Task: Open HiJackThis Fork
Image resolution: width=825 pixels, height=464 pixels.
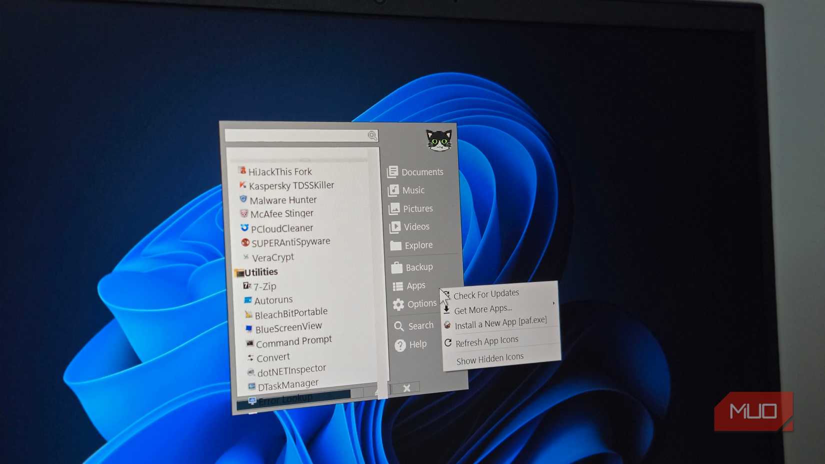Action: coord(280,171)
